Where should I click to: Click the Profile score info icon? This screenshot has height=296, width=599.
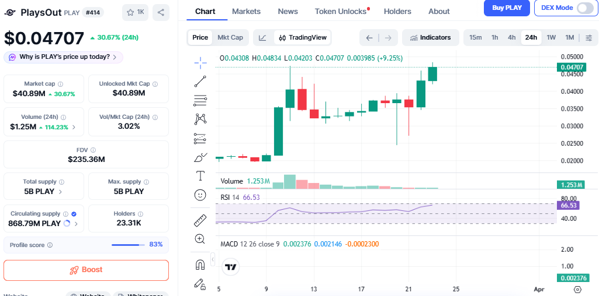pos(50,245)
